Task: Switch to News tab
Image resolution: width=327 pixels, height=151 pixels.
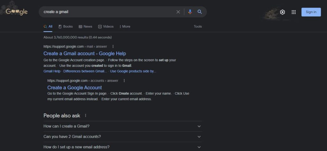Action: pos(85,27)
